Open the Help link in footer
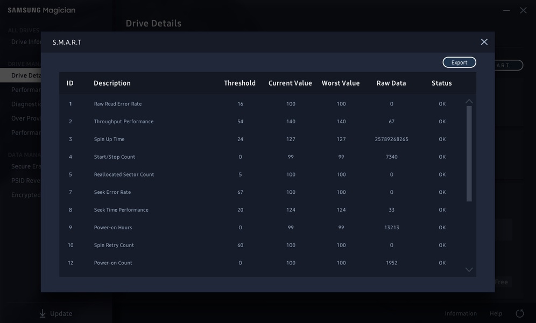This screenshot has width=536, height=323. coord(496,313)
